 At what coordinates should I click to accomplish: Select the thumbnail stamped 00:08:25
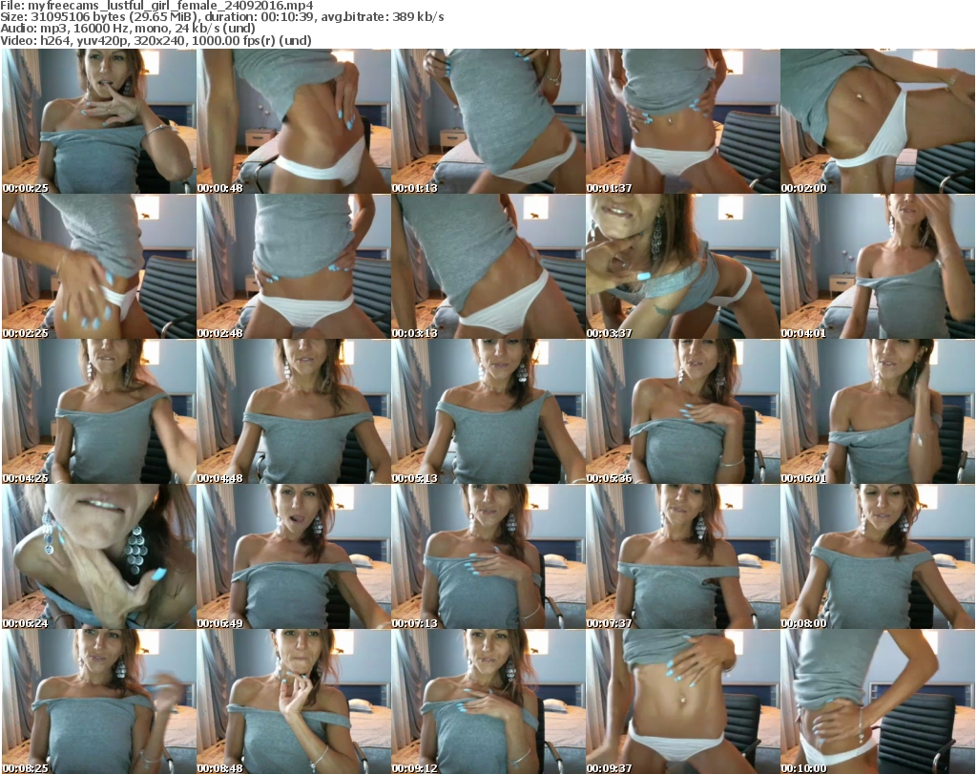99,701
